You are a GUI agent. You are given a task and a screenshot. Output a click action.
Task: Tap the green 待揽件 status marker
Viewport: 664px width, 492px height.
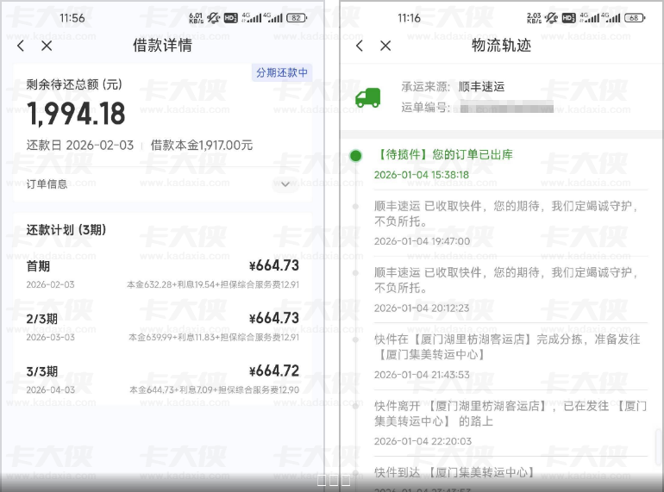point(355,156)
